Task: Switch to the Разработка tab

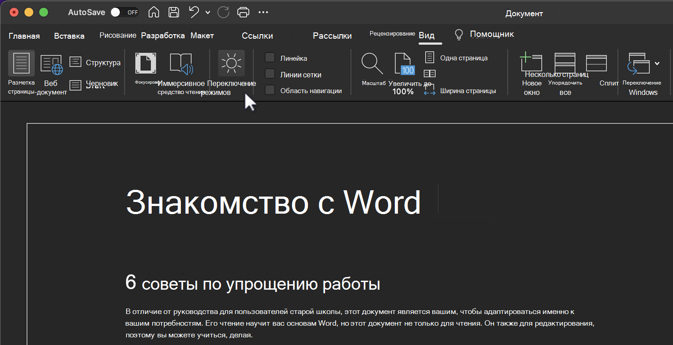Action: pos(163,36)
